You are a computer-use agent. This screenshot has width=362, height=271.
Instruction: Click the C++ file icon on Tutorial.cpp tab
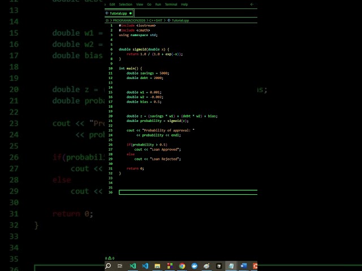(107, 14)
